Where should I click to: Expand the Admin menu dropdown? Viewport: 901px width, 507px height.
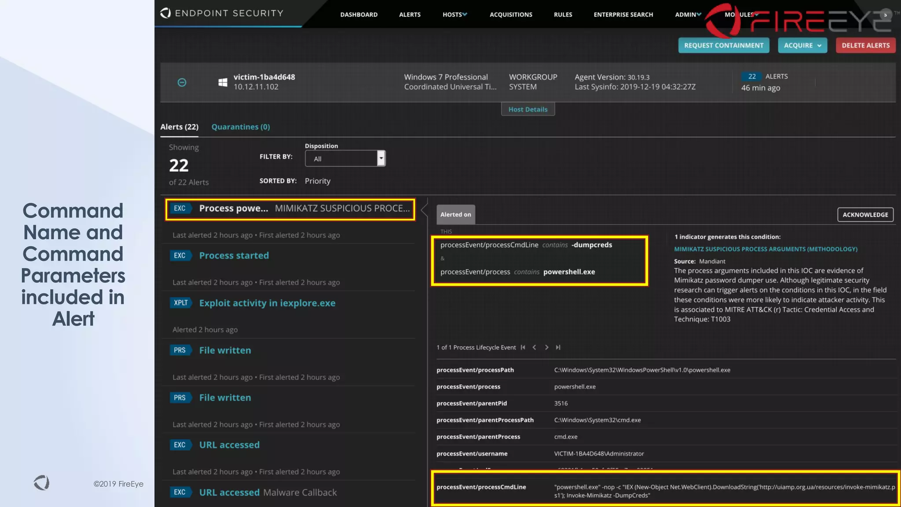[x=688, y=15]
